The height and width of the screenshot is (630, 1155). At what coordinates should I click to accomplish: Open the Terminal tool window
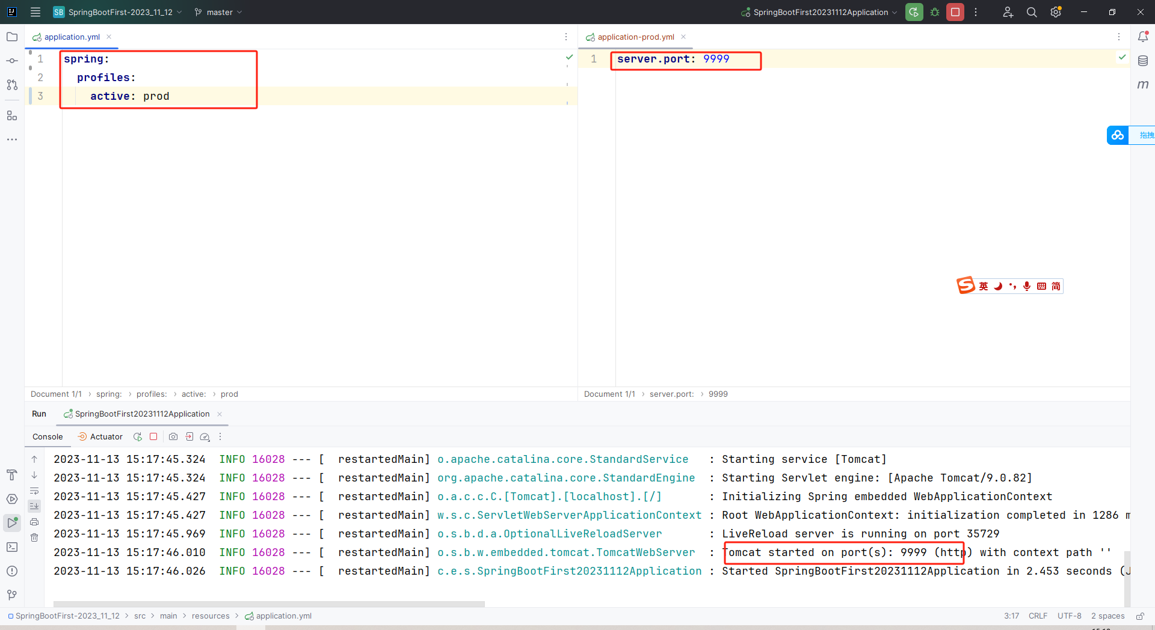click(x=12, y=547)
